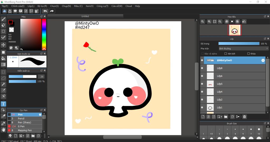The width and height of the screenshot is (270, 142).
Task: Select the Select Pen tool
Action: [x=3, y=90]
